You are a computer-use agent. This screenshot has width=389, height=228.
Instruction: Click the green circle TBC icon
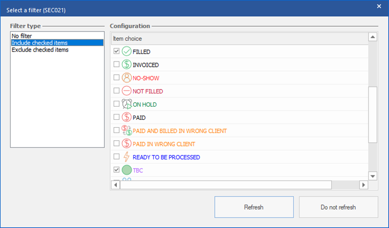click(126, 170)
